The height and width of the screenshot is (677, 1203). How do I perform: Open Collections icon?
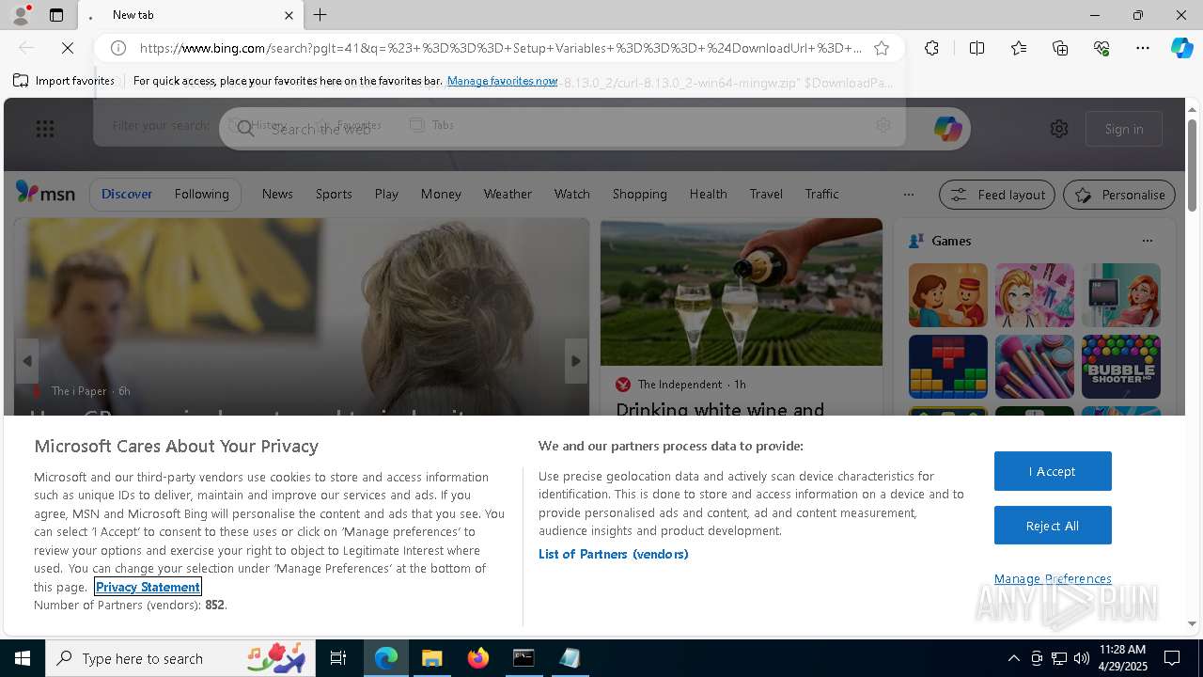coord(1060,48)
